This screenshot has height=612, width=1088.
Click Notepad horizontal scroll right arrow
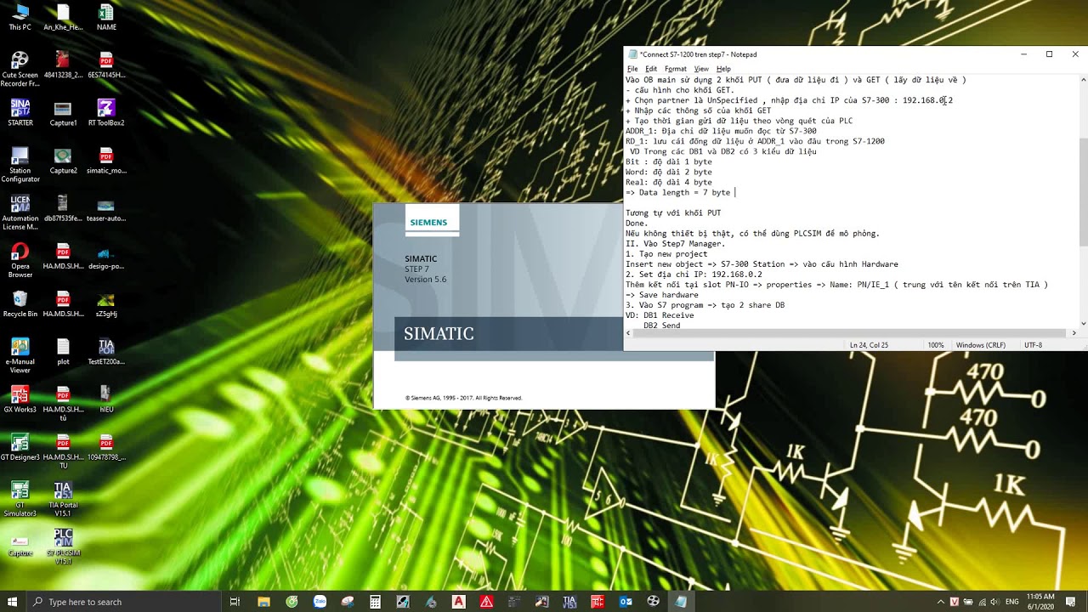[1074, 333]
